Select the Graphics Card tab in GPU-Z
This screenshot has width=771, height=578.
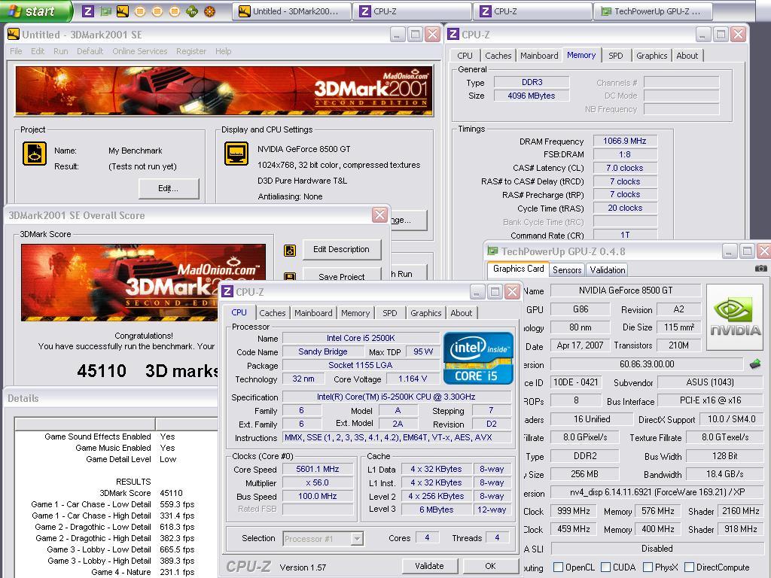pos(518,269)
